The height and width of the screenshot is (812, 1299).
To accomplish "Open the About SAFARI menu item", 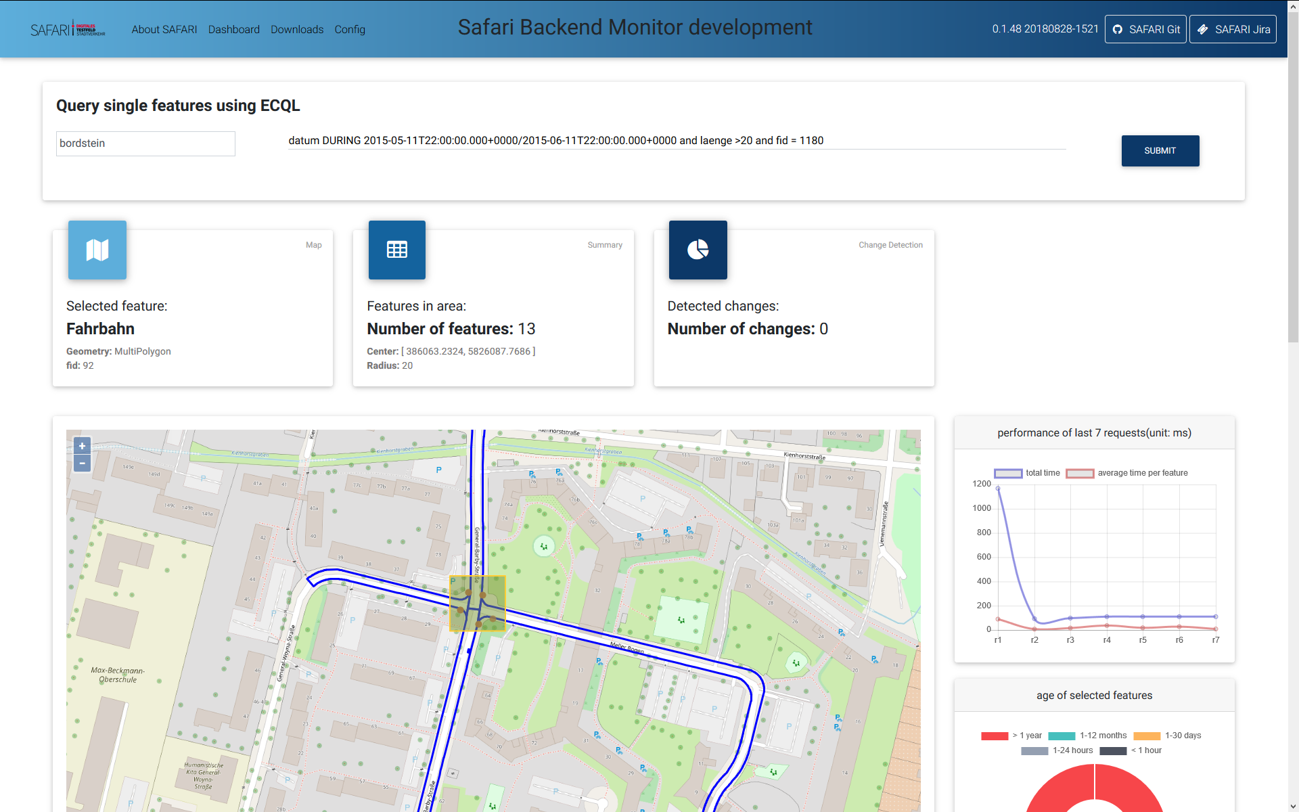I will coord(164,30).
